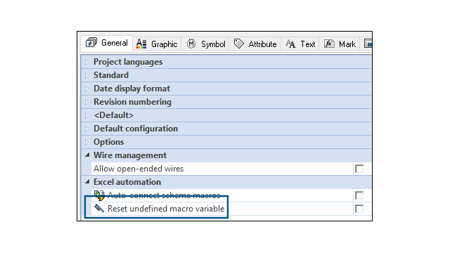
Task: Select the Excel automation heading
Action: point(127,182)
